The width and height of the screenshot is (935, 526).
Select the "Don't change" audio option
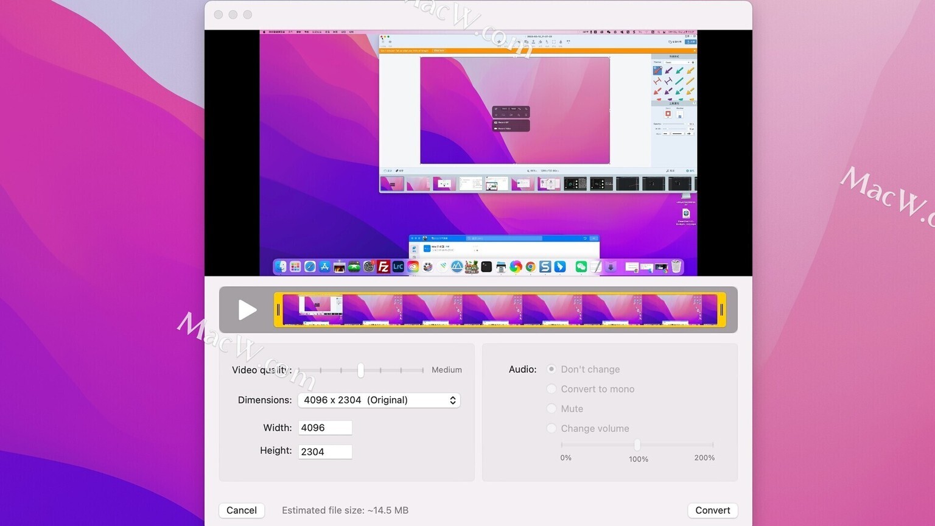click(x=552, y=369)
